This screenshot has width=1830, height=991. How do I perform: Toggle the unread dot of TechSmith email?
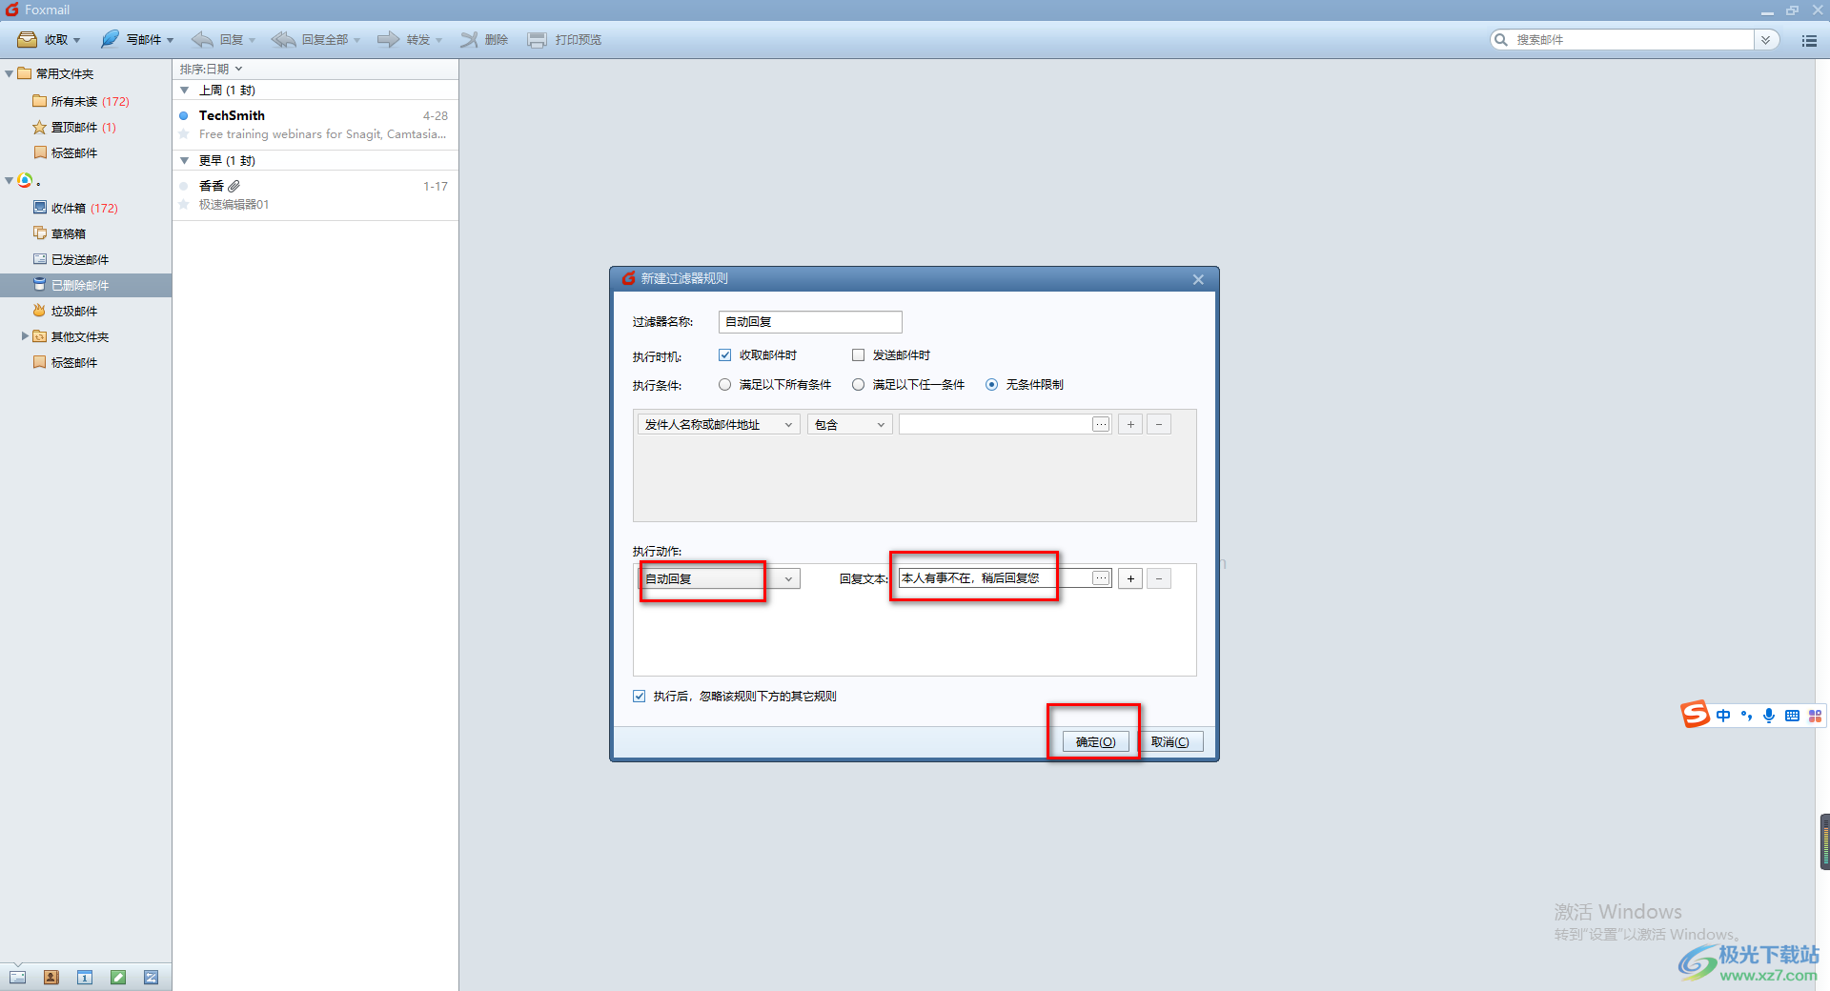184,115
